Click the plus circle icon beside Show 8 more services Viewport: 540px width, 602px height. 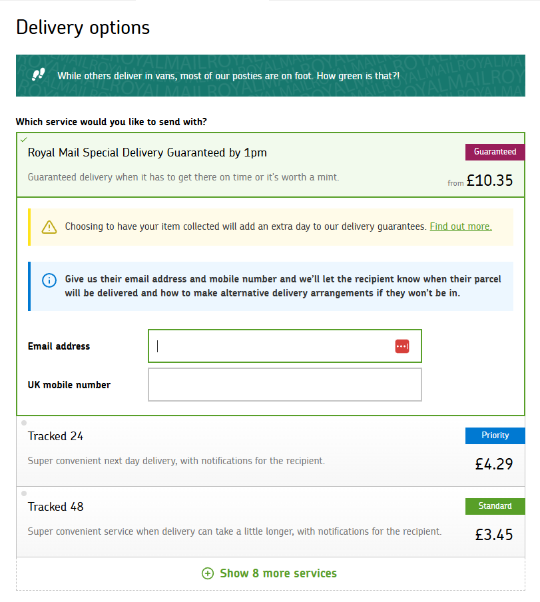point(208,573)
